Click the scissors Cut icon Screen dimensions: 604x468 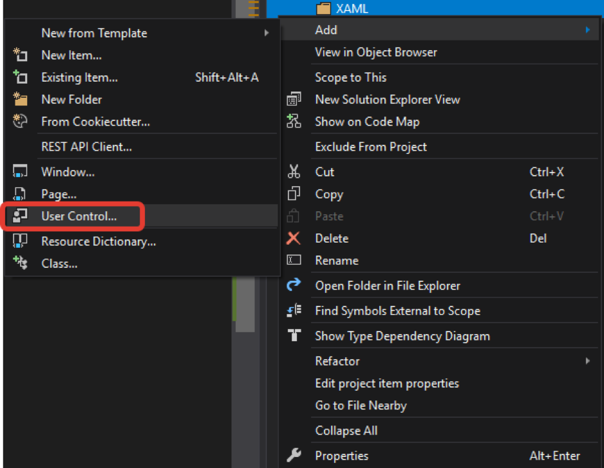[294, 172]
